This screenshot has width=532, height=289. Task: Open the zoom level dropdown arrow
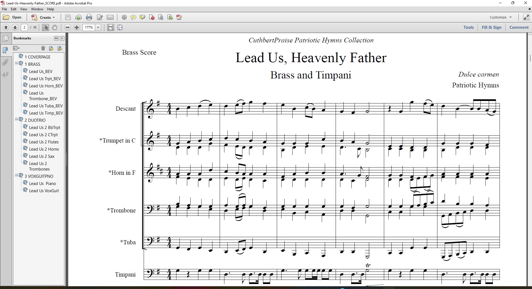click(98, 27)
